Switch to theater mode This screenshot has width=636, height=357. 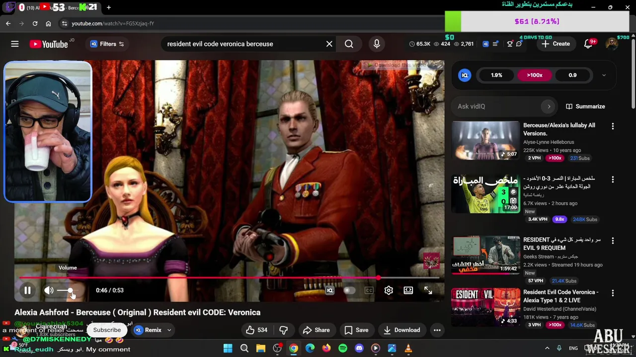pos(408,291)
